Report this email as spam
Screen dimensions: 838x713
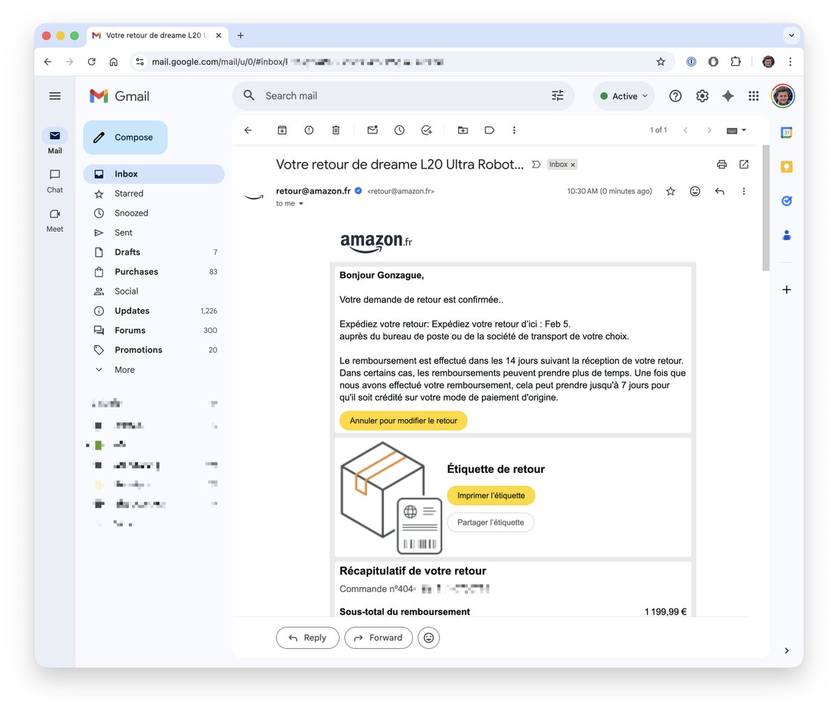(x=309, y=130)
